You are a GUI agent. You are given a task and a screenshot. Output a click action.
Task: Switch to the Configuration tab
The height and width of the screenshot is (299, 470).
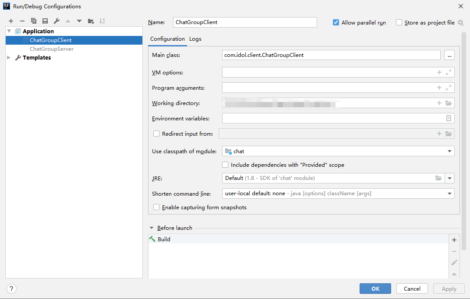(x=167, y=39)
